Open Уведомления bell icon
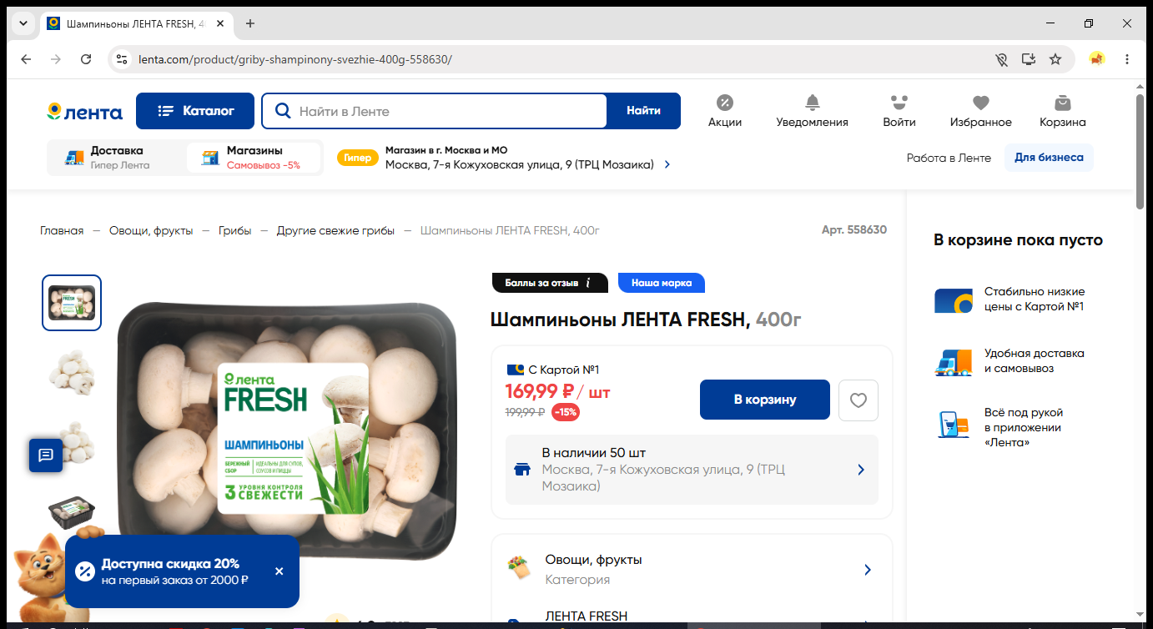This screenshot has width=1153, height=629. tap(812, 111)
